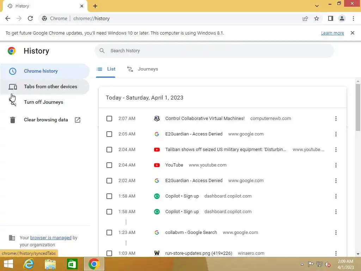Click the Search history field
This screenshot has width=361, height=271.
214,51
